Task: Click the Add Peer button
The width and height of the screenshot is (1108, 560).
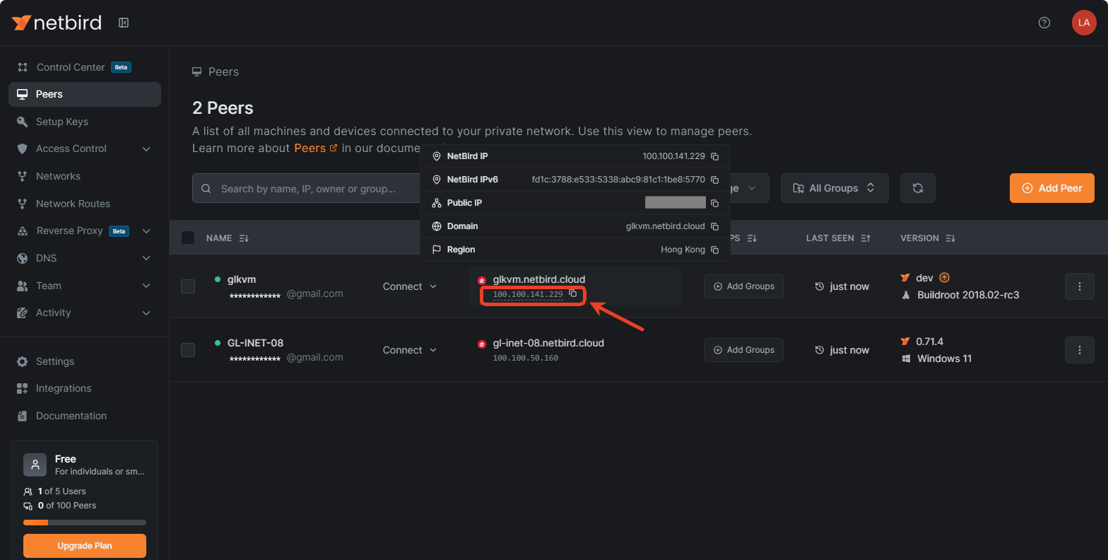Action: click(x=1052, y=188)
